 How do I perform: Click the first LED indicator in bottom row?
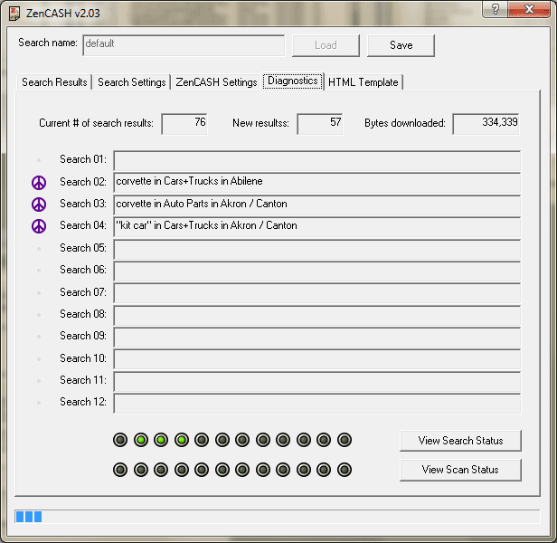tap(120, 470)
